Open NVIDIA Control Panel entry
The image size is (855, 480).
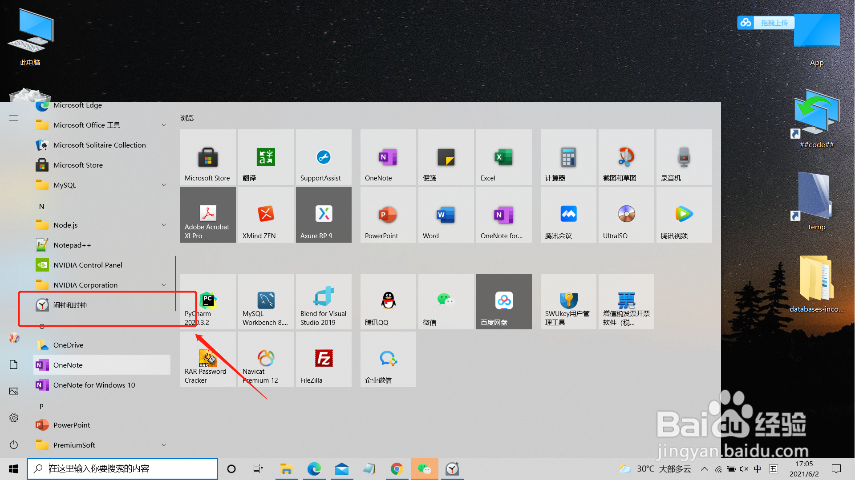tap(102, 265)
